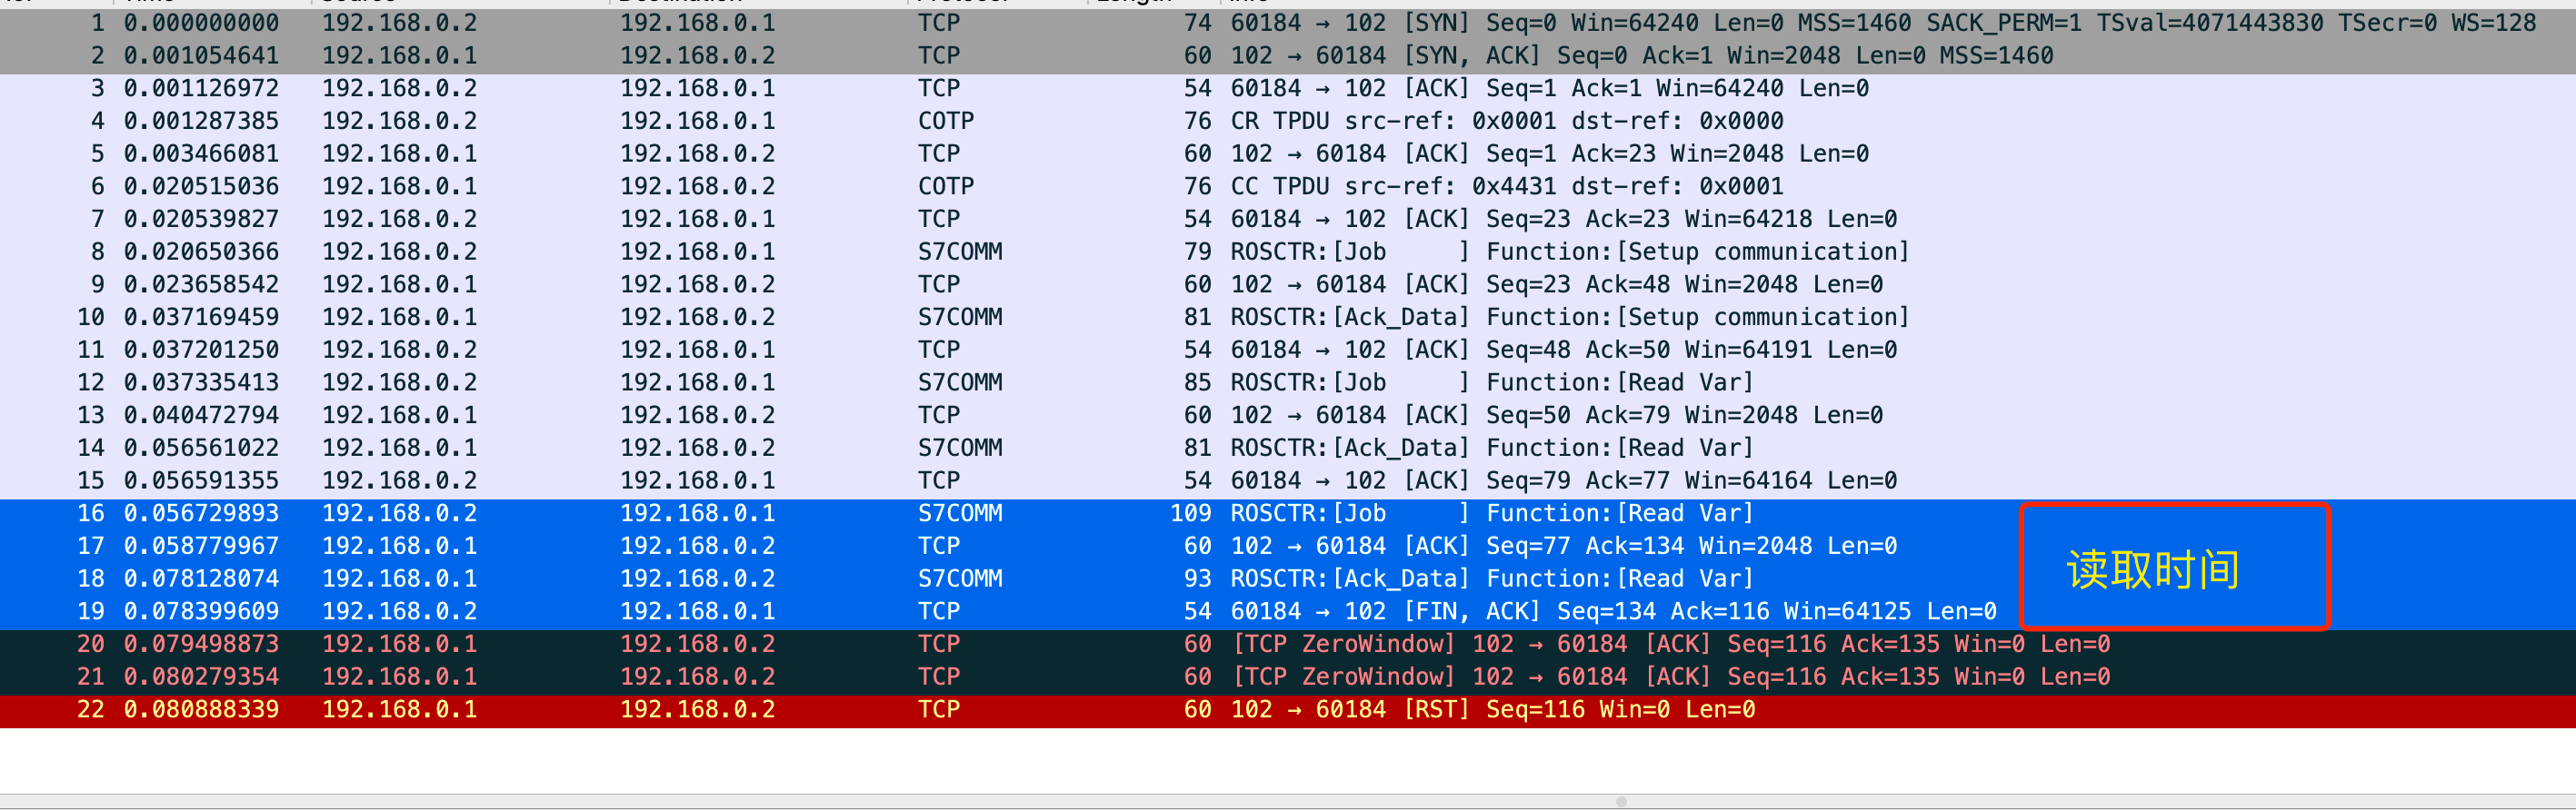Click the red-bordered 读取时间 annotation box
This screenshot has width=2576, height=810.
tap(2174, 568)
